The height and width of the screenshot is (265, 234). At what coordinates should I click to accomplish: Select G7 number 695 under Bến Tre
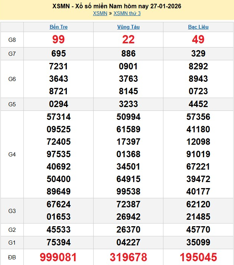point(58,54)
